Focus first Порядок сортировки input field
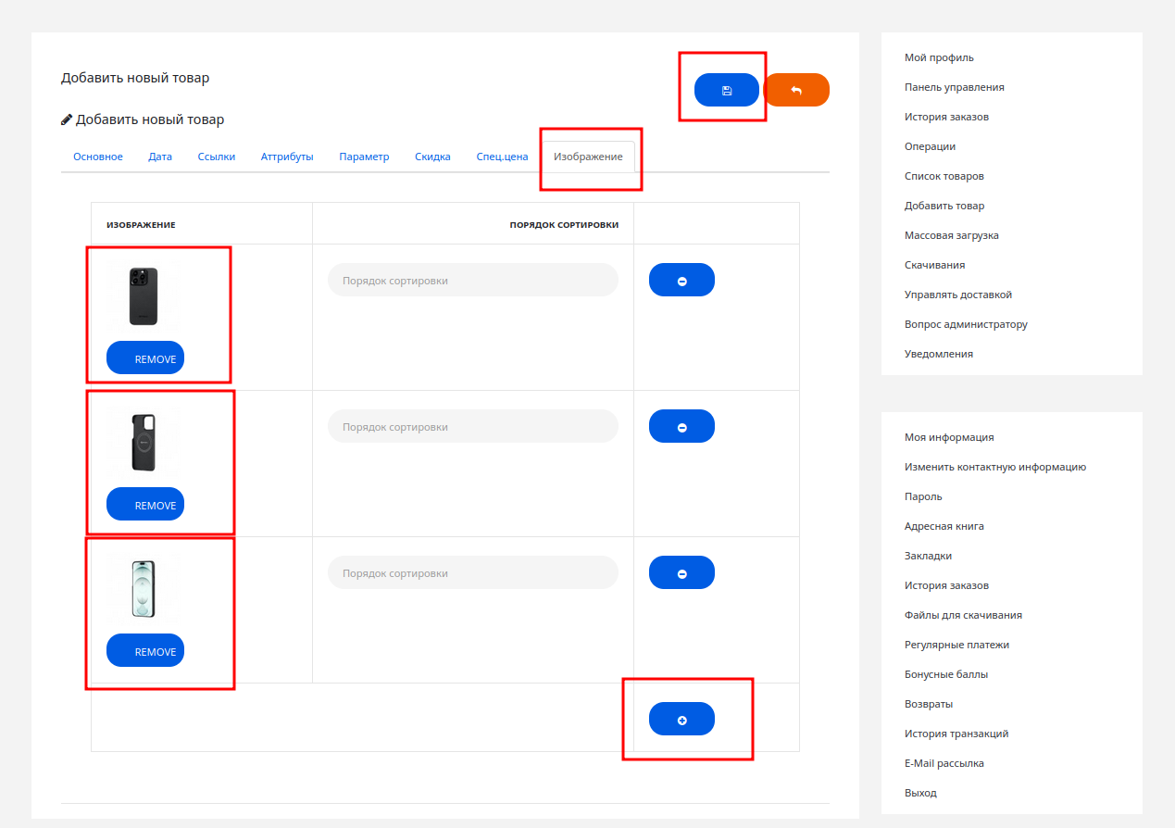Viewport: 1175px width, 828px height. pos(472,280)
